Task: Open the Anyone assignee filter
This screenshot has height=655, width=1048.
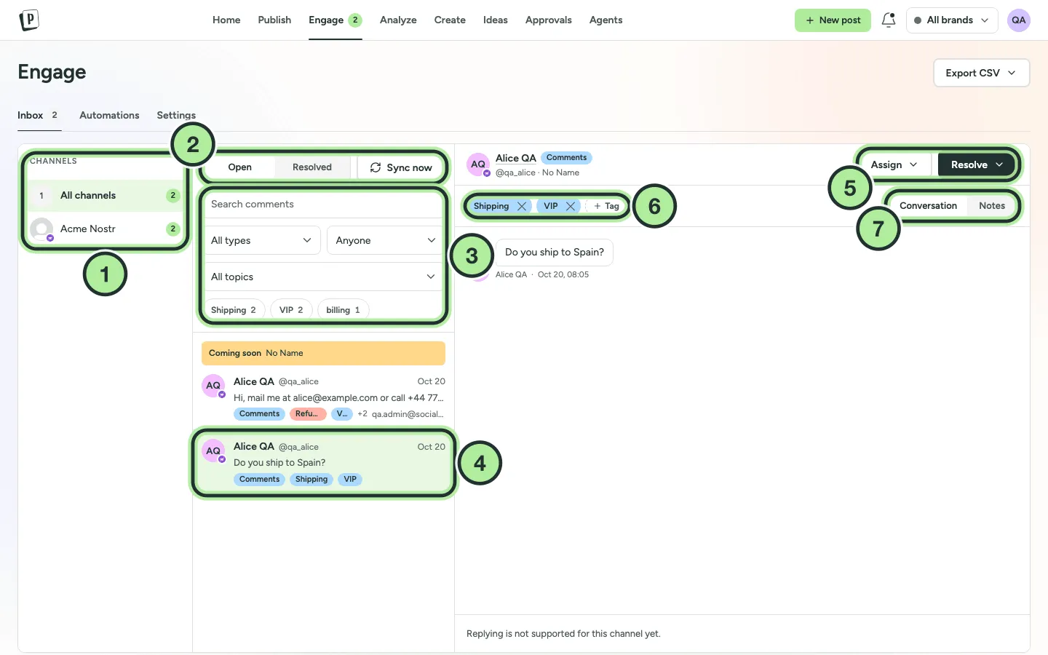Action: [386, 240]
